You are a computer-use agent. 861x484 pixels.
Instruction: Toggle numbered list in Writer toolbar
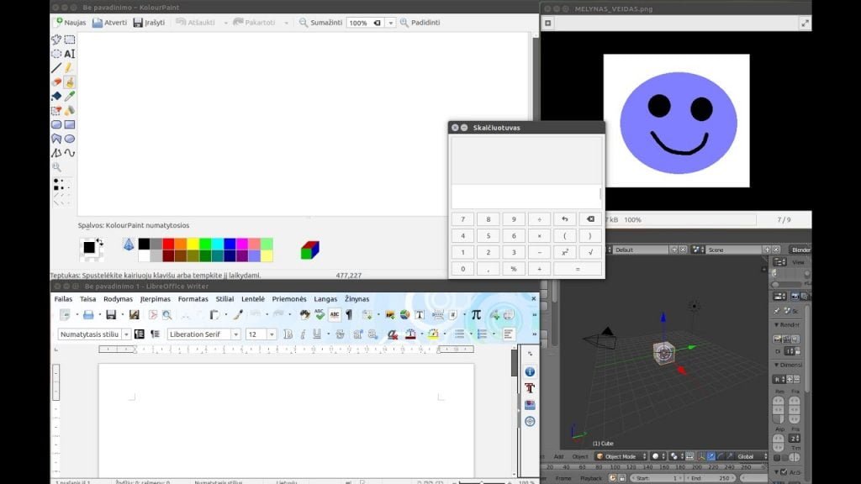482,334
